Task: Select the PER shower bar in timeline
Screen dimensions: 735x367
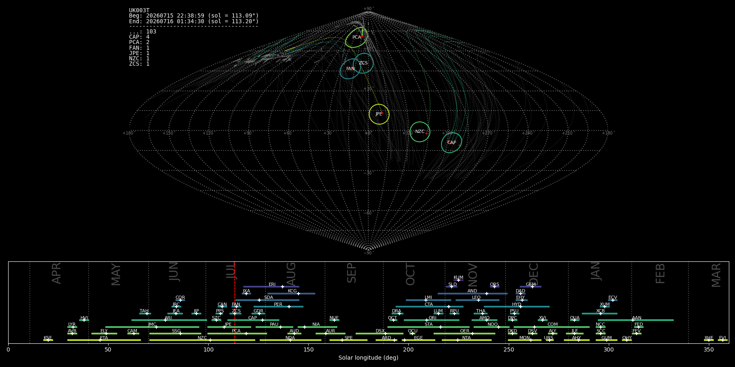Action: click(x=278, y=307)
